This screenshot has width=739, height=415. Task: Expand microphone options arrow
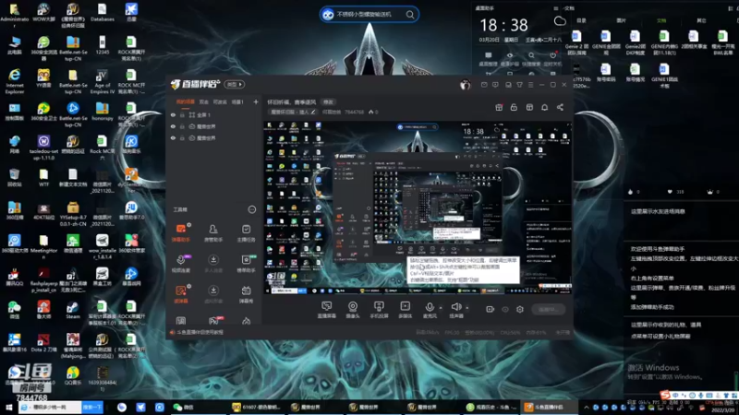click(441, 308)
